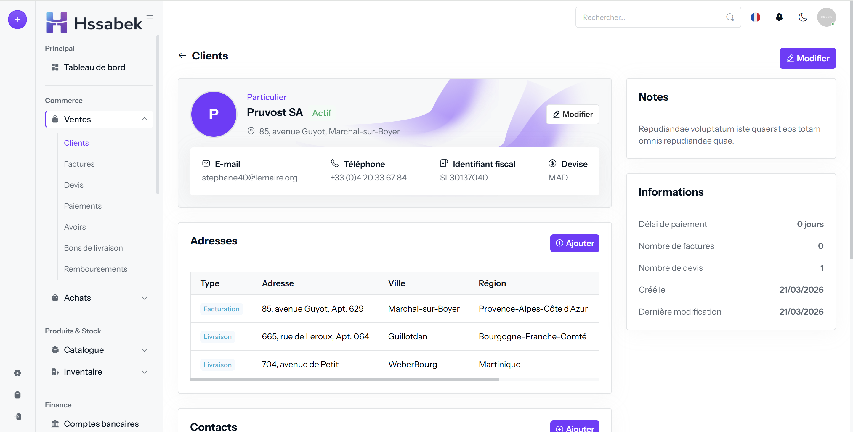The image size is (853, 432).
Task: Click the Adresses table horizontal scrollbar
Action: point(344,380)
